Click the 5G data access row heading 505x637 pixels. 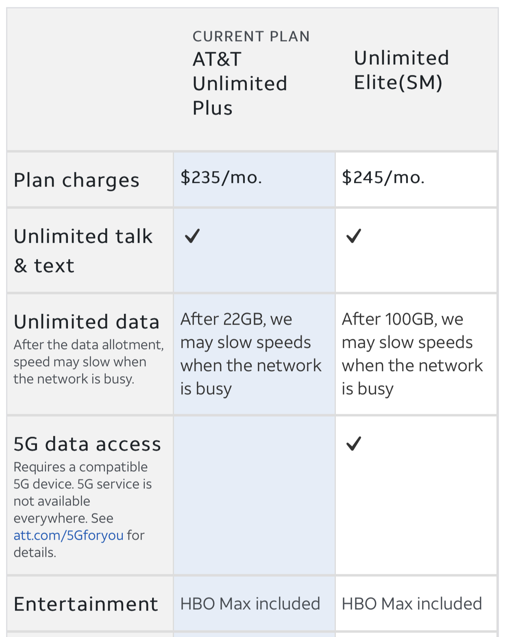coord(87,444)
